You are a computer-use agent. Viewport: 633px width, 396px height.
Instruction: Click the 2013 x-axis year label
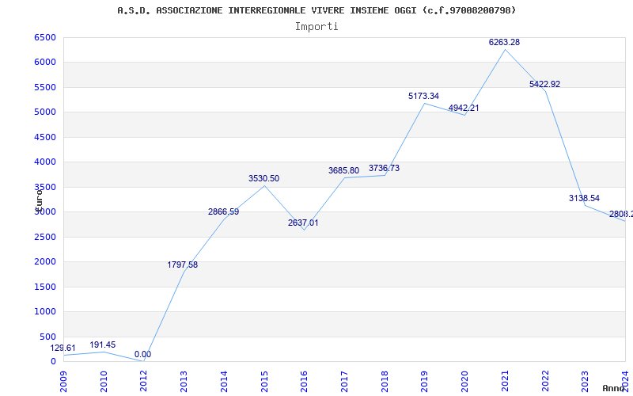tap(184, 382)
